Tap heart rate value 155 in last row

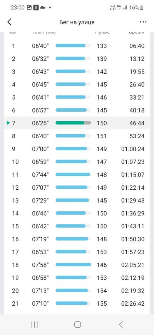click(102, 303)
